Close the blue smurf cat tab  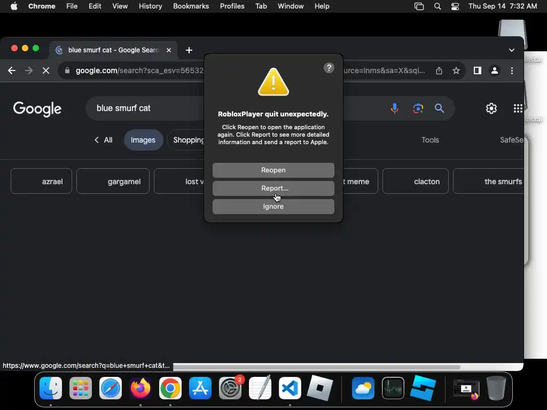(168, 50)
